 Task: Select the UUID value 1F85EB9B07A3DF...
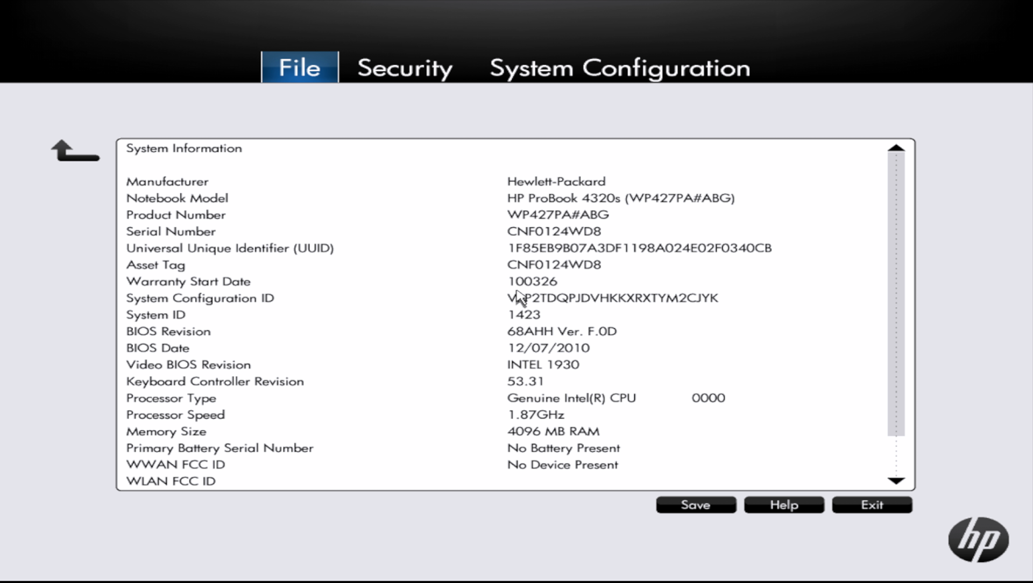[x=640, y=248]
